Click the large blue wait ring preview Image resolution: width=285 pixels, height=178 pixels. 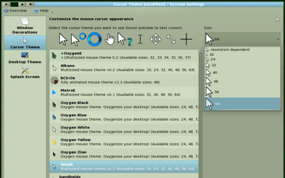coord(94,39)
